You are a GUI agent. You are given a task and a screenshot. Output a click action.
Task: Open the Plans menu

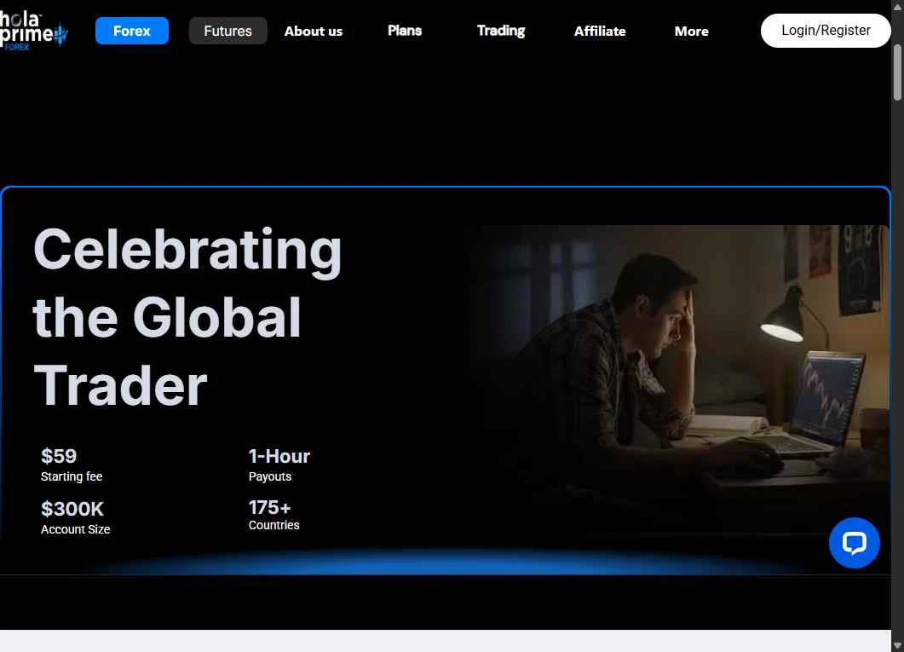click(405, 31)
